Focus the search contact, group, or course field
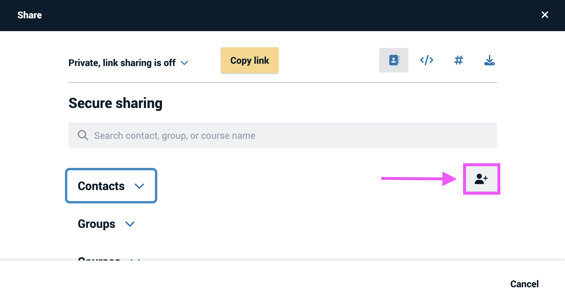The width and height of the screenshot is (565, 305). click(283, 135)
